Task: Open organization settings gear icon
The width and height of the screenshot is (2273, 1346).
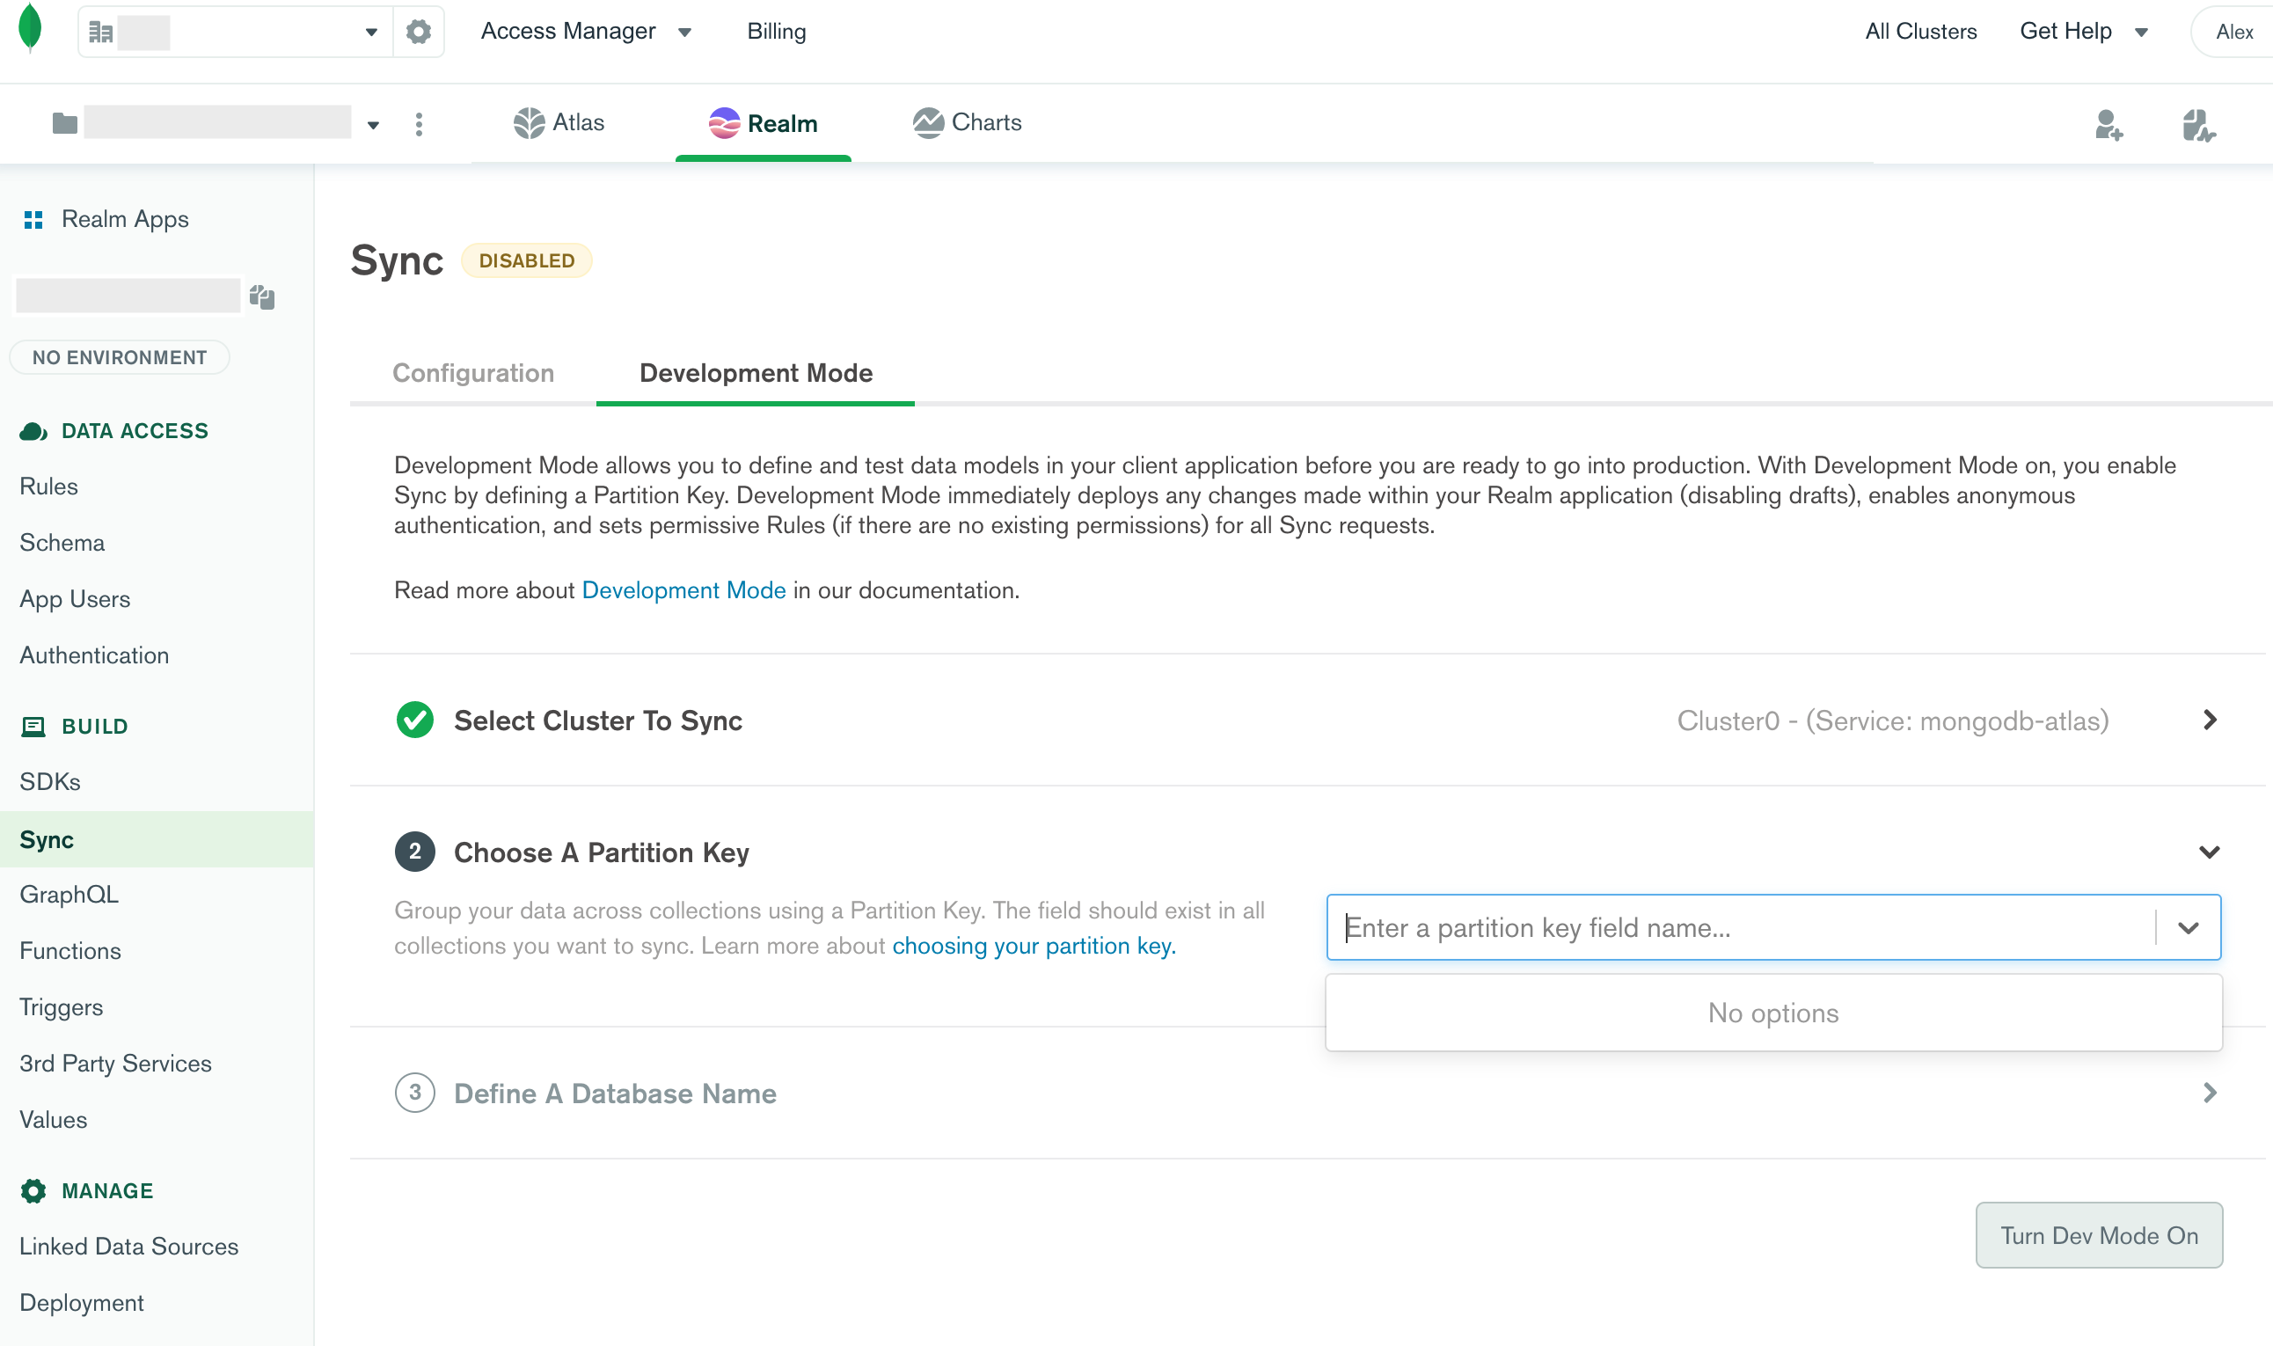Action: point(418,32)
